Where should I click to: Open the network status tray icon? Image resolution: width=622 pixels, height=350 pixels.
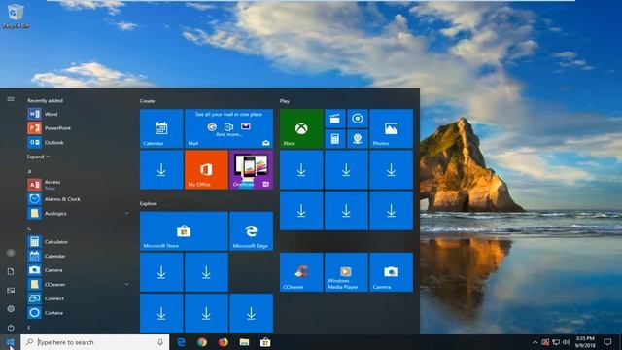pos(556,342)
